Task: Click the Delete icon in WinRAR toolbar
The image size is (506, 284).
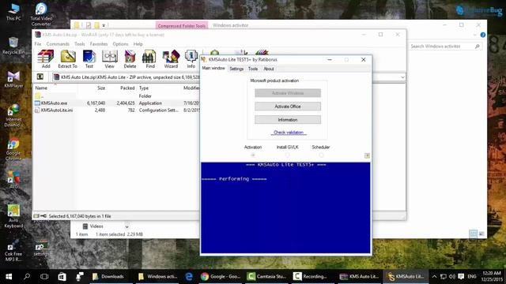Action: (130, 59)
